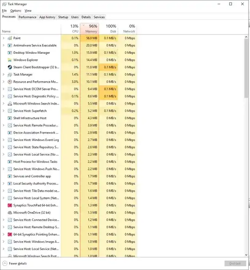Switch to the Services tab
Viewport: 250px width, 270px height.
click(x=99, y=17)
